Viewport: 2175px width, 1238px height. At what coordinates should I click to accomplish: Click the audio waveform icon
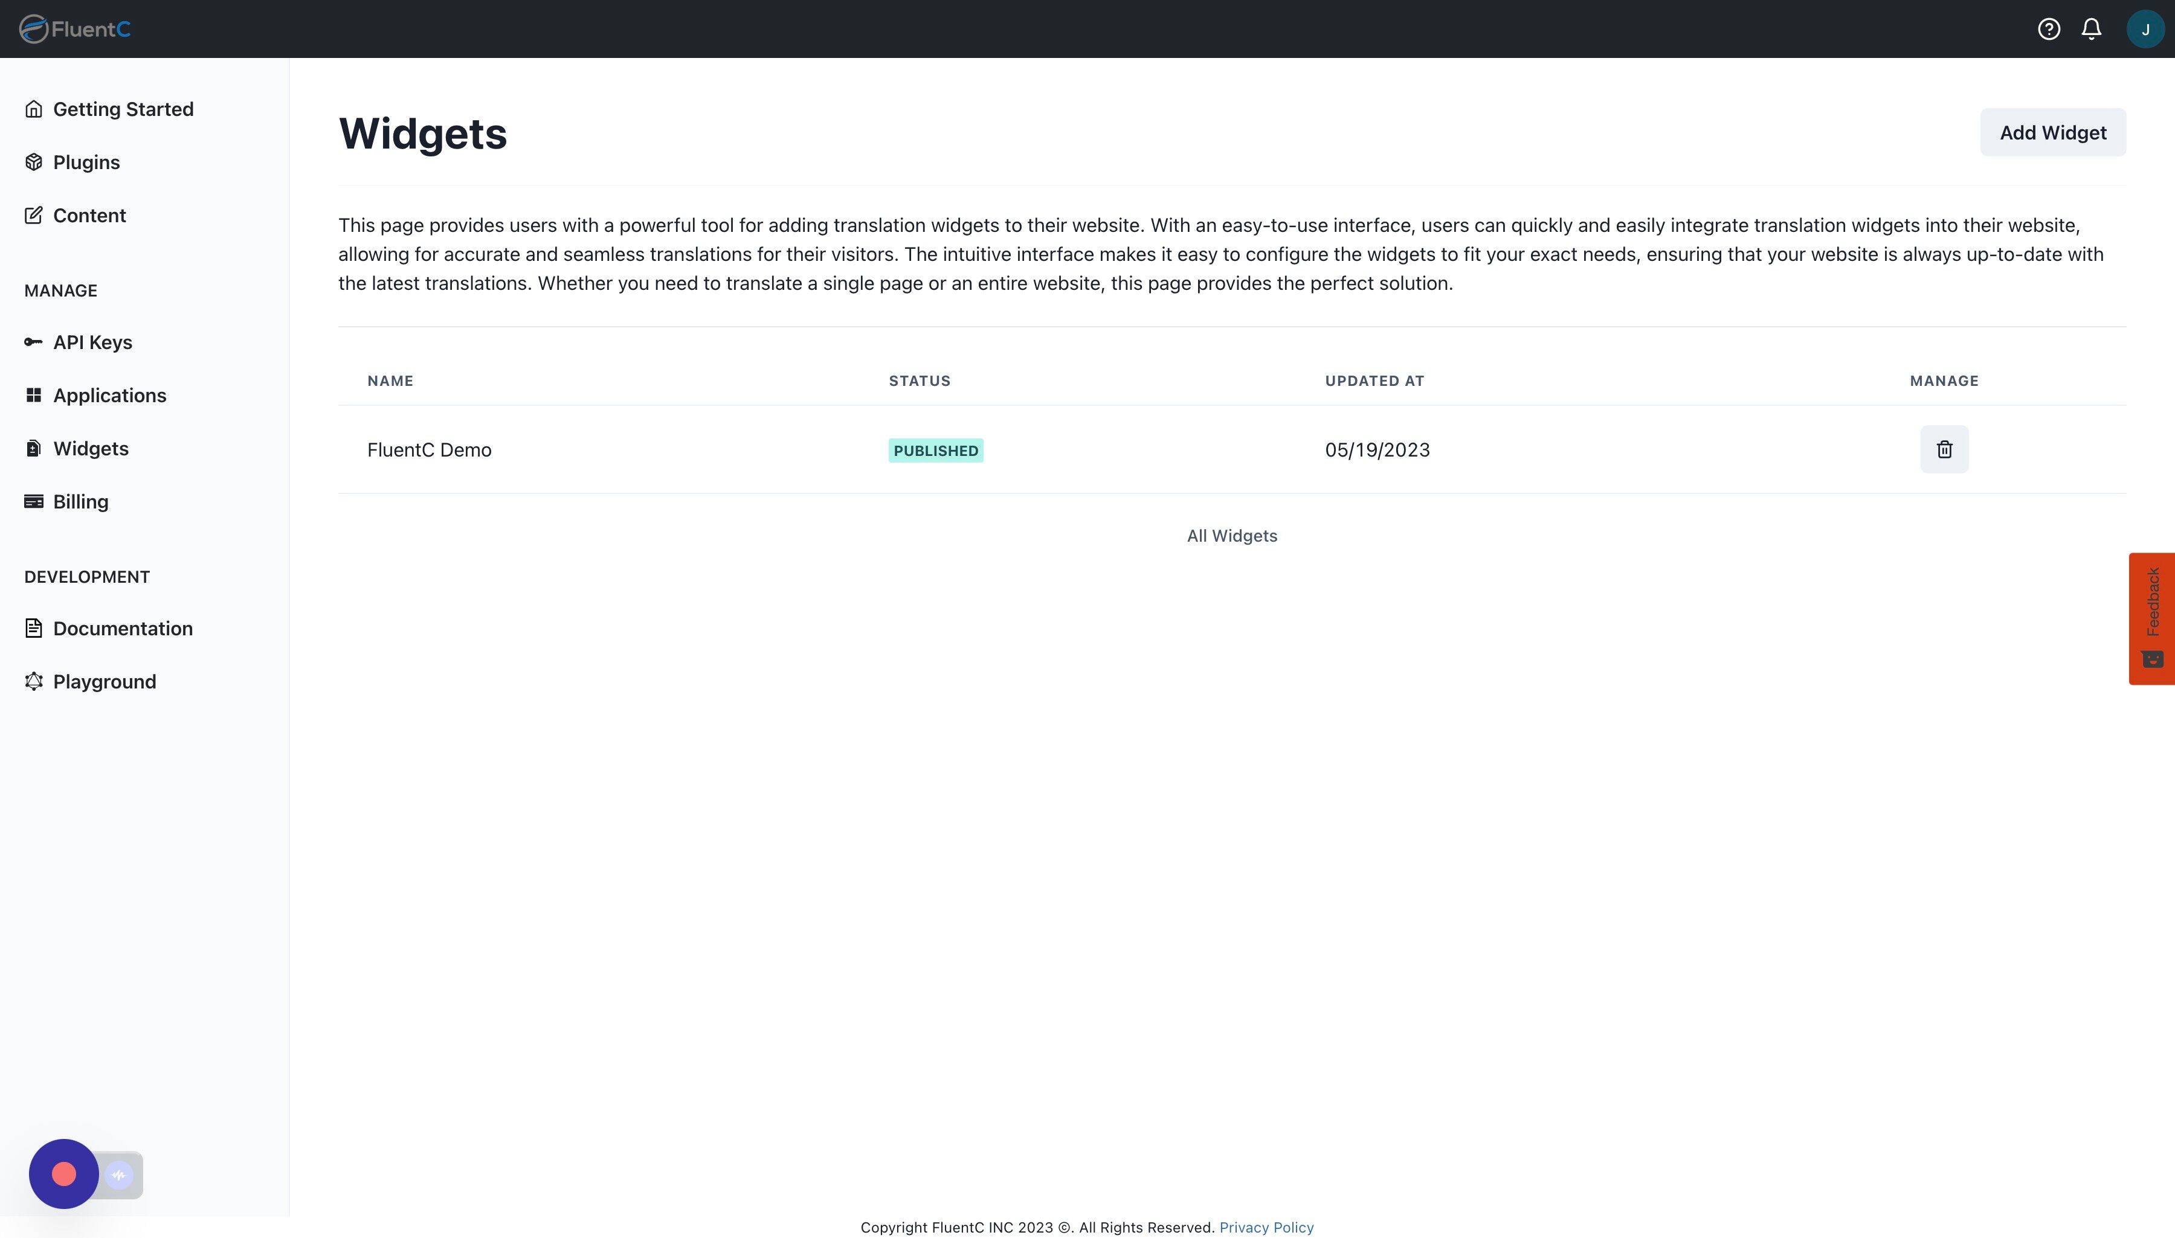[x=119, y=1174]
